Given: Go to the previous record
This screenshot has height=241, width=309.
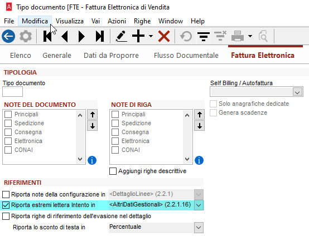Looking at the screenshot, I should pyautogui.click(x=65, y=36).
